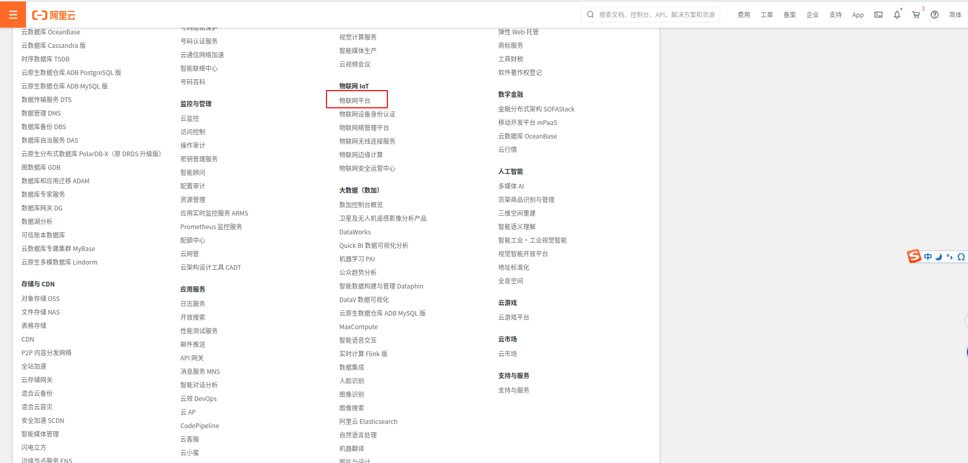This screenshot has height=463, width=968.
Task: Open the 费用 menu in top bar
Action: pos(744,15)
